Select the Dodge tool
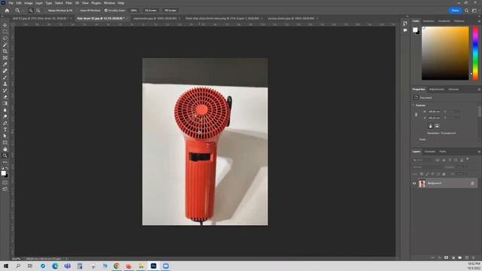 [x=5, y=117]
